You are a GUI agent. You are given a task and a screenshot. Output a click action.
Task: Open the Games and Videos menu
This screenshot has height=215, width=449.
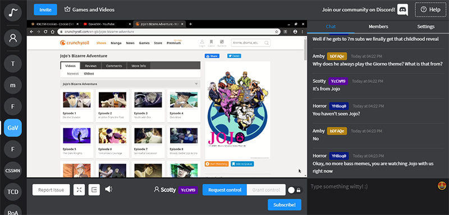(89, 10)
